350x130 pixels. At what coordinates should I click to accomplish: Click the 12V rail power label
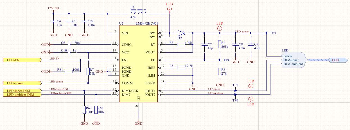tap(53, 8)
